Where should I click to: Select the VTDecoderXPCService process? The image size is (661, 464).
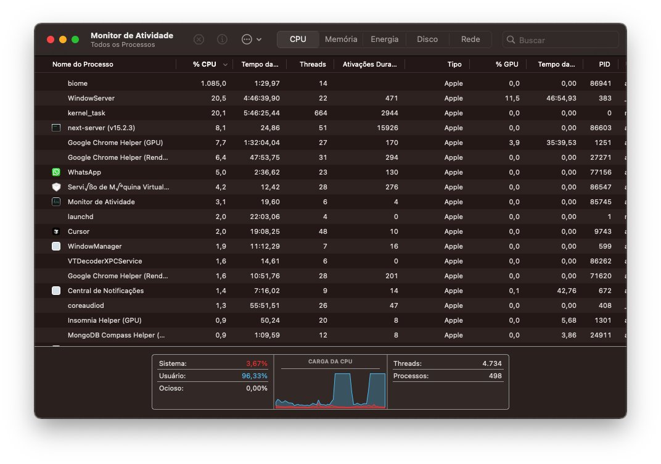pyautogui.click(x=105, y=261)
